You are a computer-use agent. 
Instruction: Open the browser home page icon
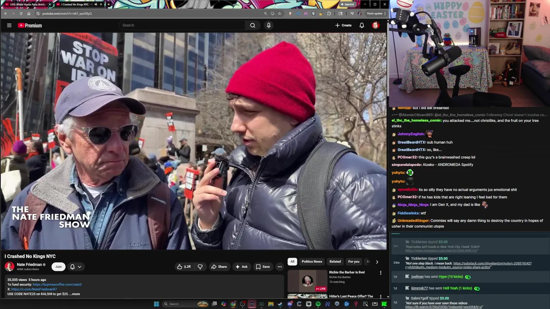tap(29, 13)
